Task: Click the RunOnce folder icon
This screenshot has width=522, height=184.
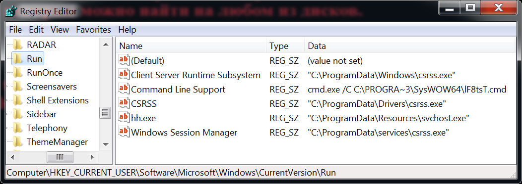Action: pyautogui.click(x=18, y=72)
